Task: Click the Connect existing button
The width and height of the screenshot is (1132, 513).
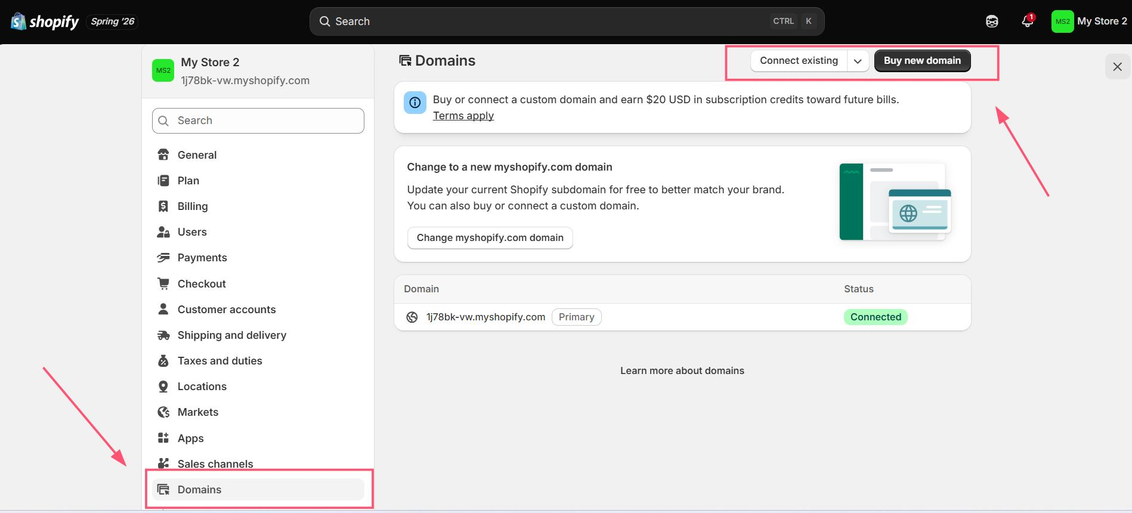Action: point(799,61)
